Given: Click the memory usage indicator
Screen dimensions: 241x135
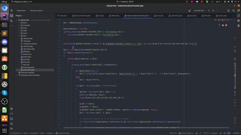Looking at the screenshot, I should point(233,133).
